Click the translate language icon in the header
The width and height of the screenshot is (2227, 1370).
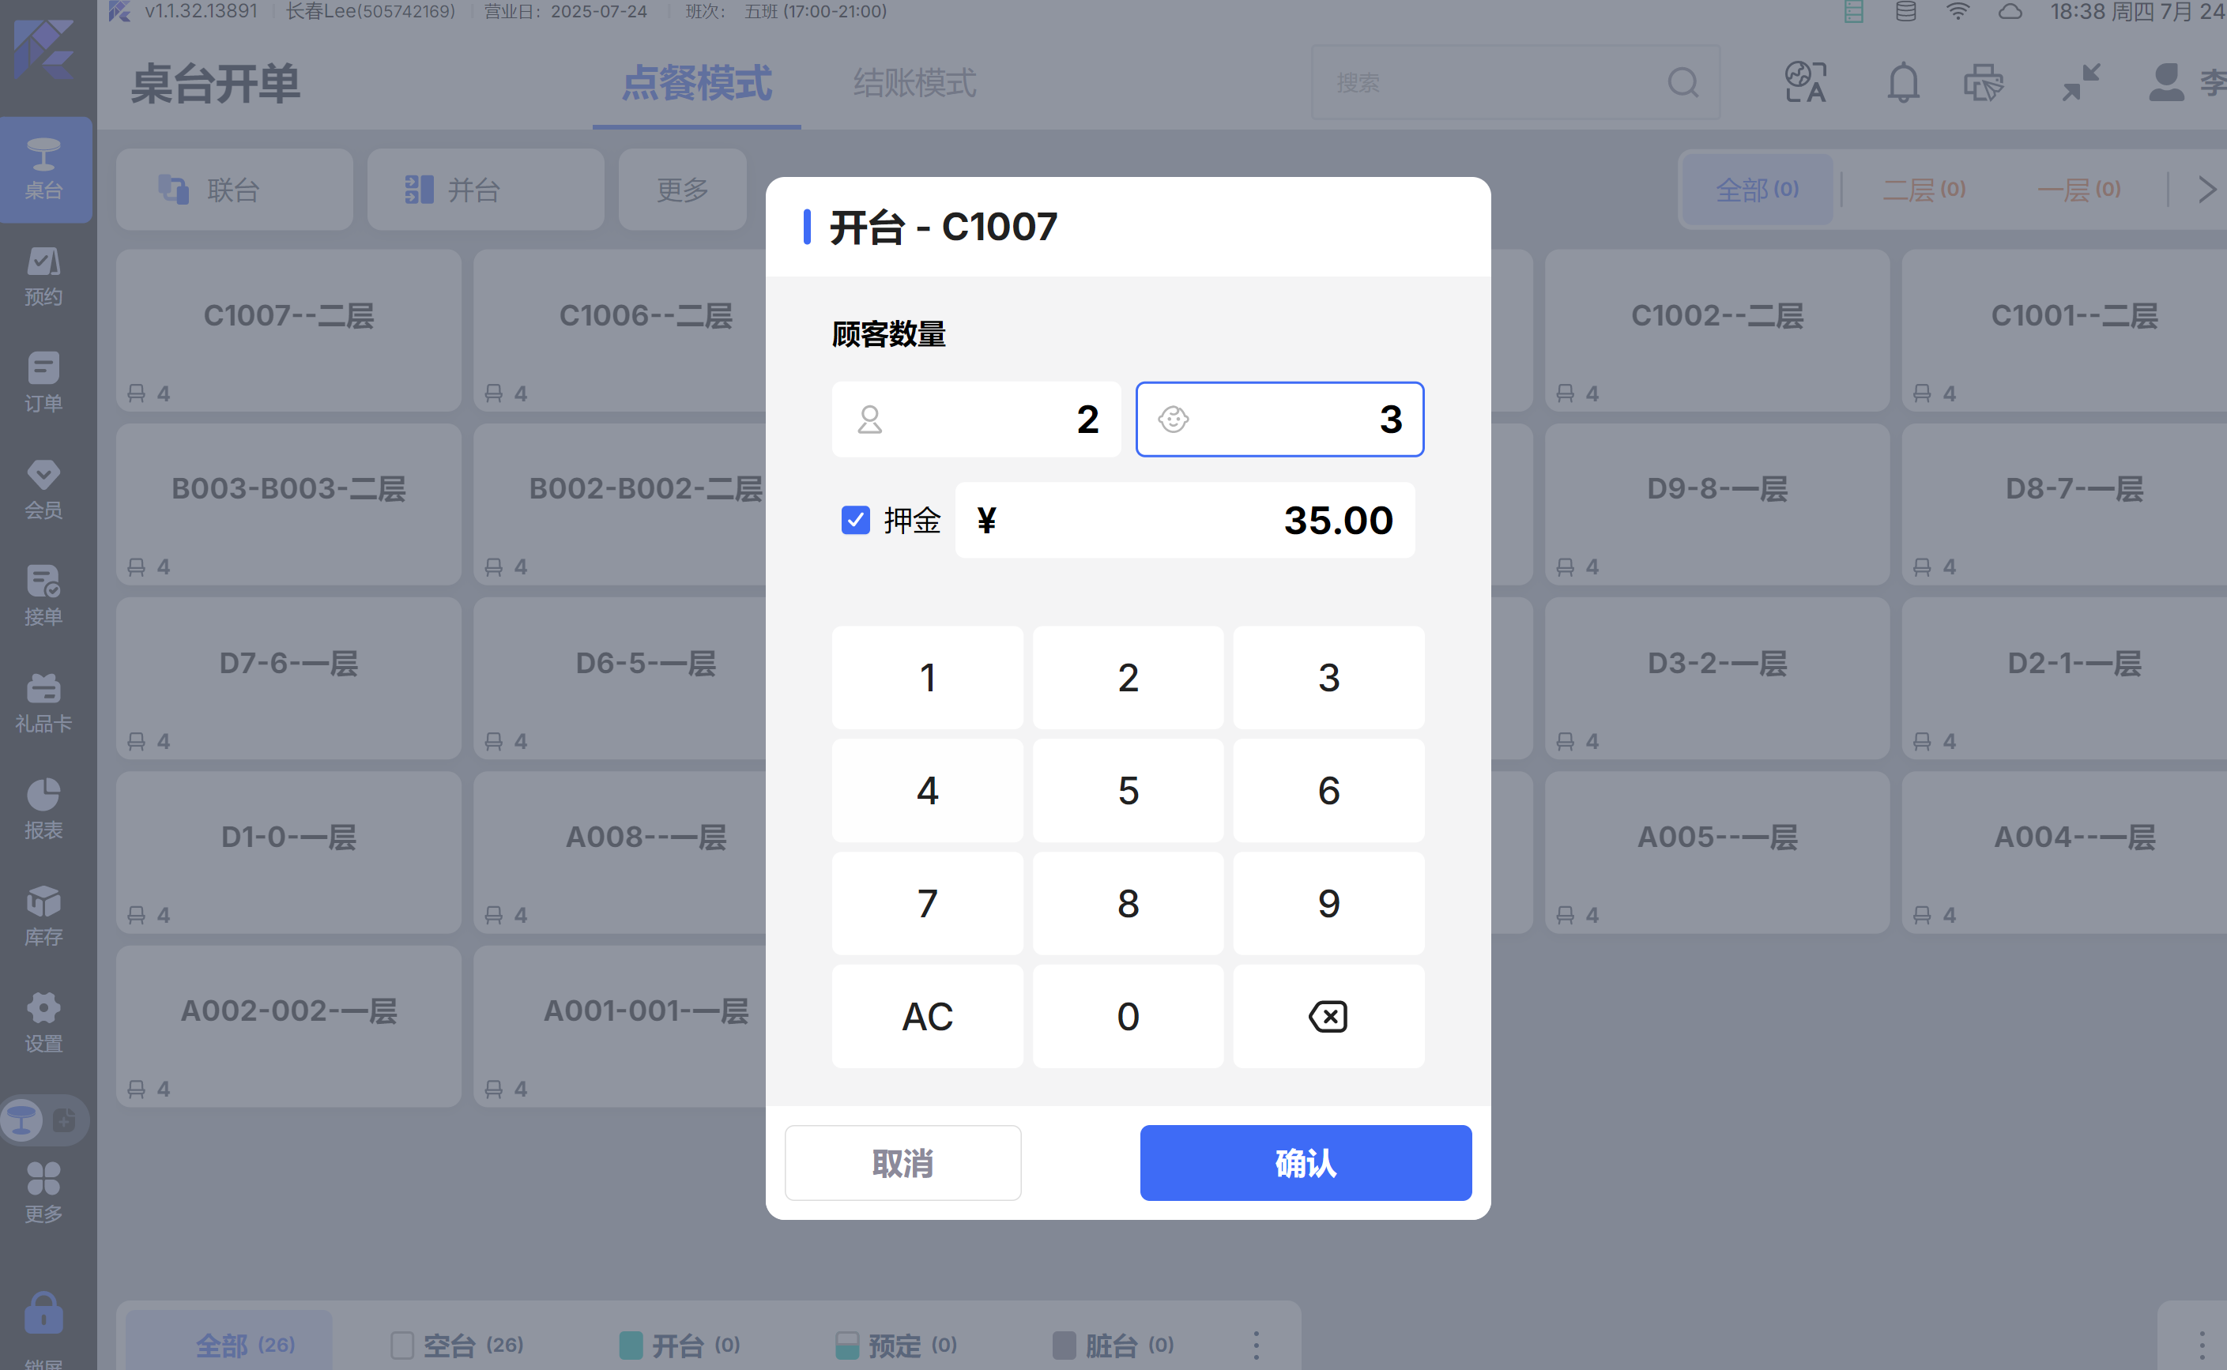click(1805, 84)
